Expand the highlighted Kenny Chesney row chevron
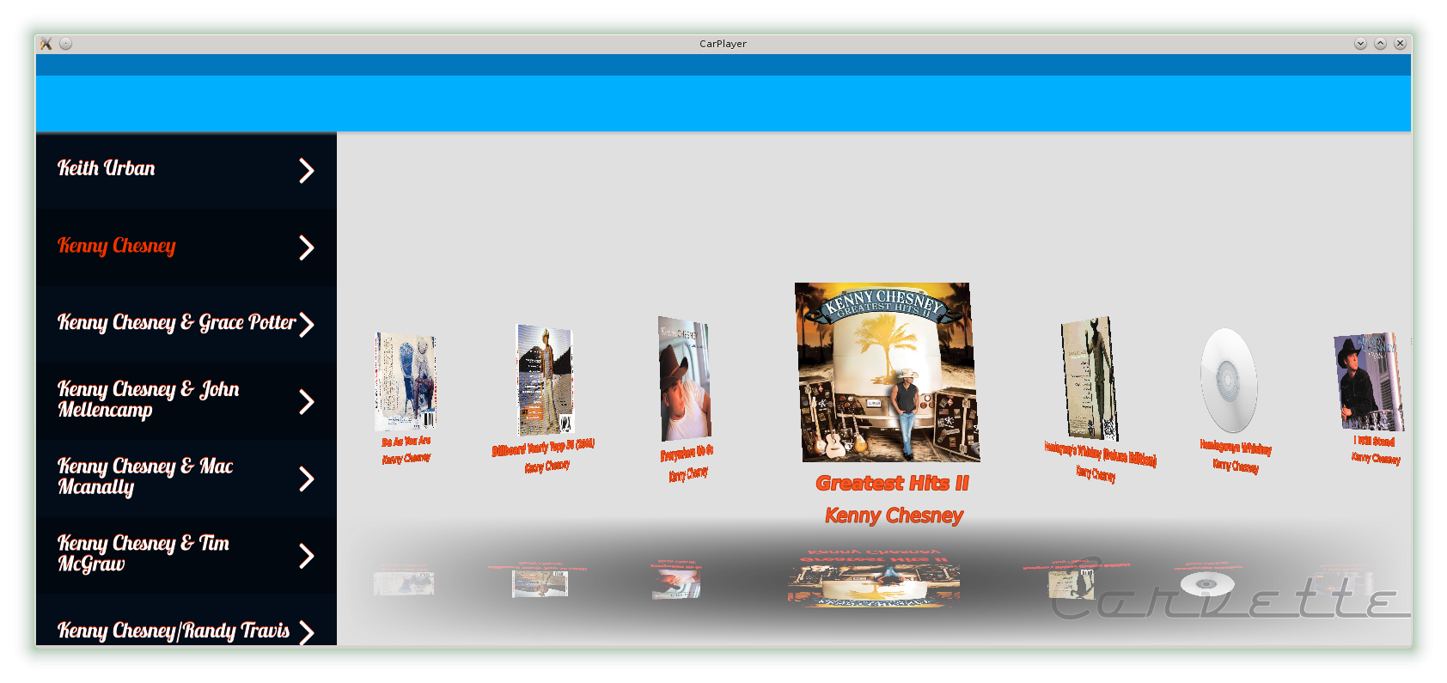1447x683 pixels. 307,247
